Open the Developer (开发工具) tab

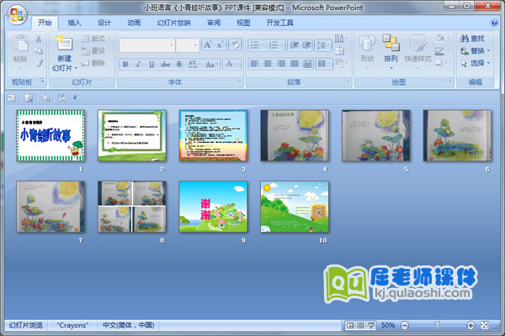click(x=279, y=23)
